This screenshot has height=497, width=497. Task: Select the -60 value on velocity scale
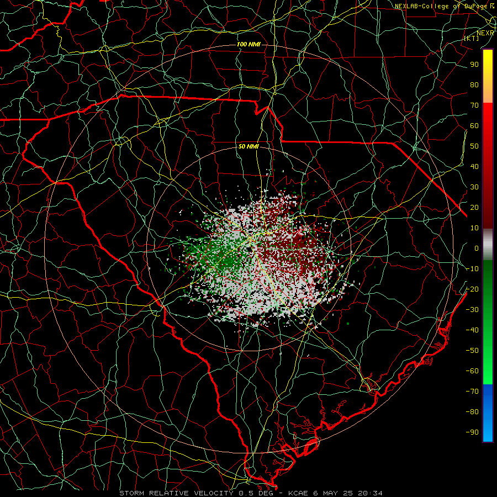point(472,371)
